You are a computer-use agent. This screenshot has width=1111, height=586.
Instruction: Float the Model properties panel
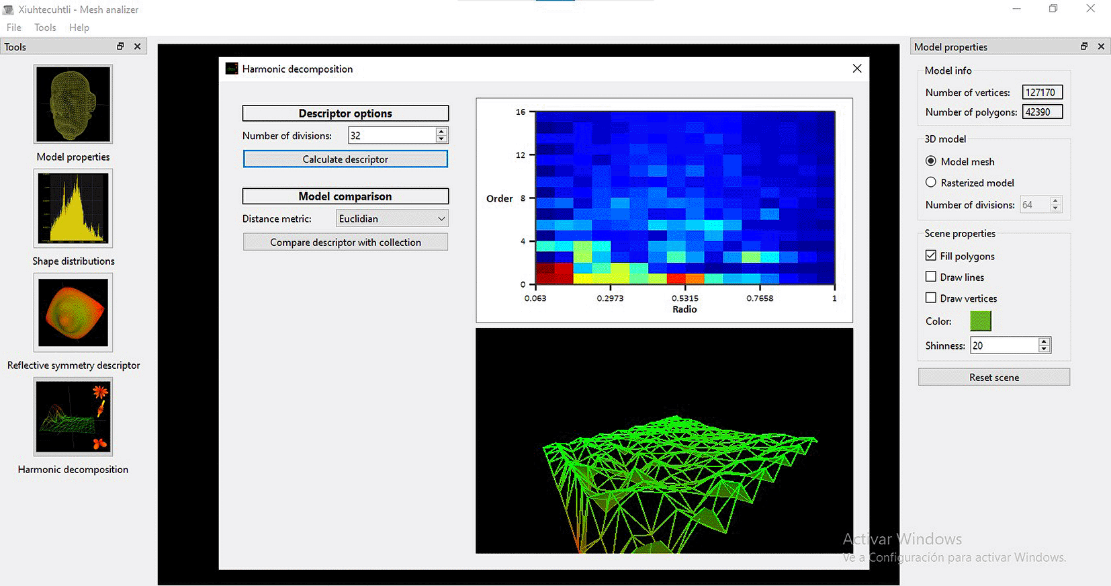[1083, 46]
